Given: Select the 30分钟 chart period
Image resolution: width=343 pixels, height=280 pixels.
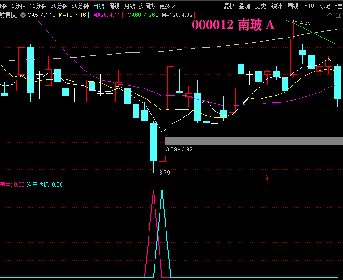Looking at the screenshot, I should click(x=59, y=6).
